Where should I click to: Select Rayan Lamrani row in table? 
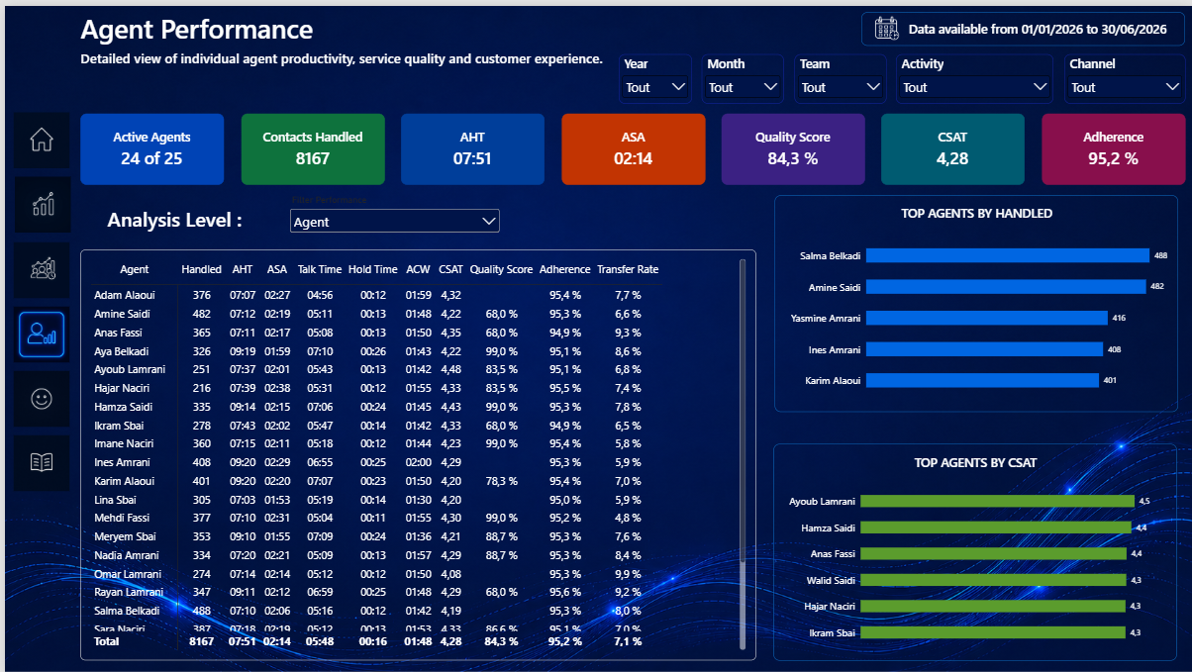click(376, 592)
